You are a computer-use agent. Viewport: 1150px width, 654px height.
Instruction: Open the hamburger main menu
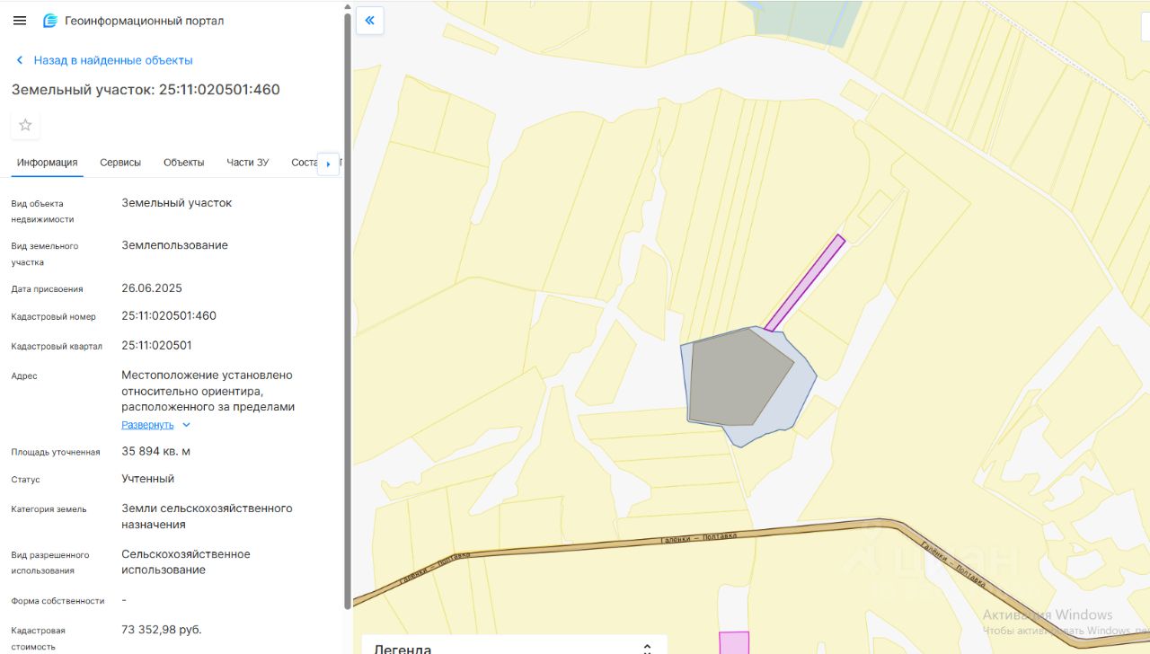click(x=20, y=21)
